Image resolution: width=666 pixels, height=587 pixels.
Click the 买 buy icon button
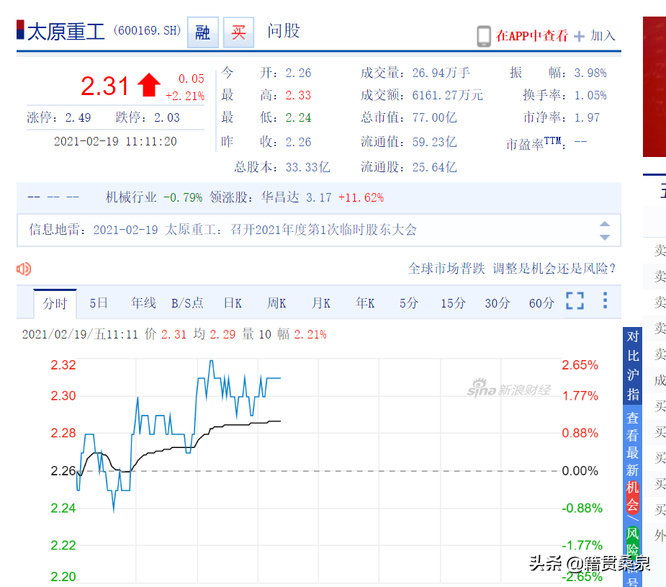click(238, 32)
